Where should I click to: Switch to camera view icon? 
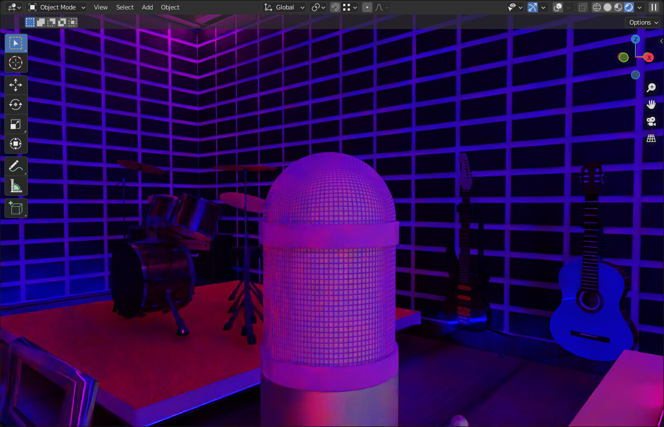coord(651,121)
